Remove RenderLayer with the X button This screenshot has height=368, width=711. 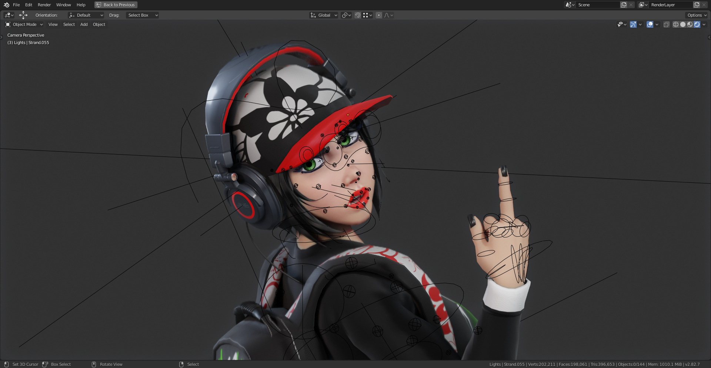point(704,5)
